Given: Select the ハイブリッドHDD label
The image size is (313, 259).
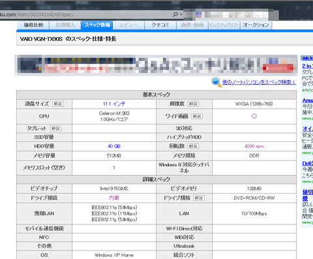Looking at the screenshot, I should [184, 137].
